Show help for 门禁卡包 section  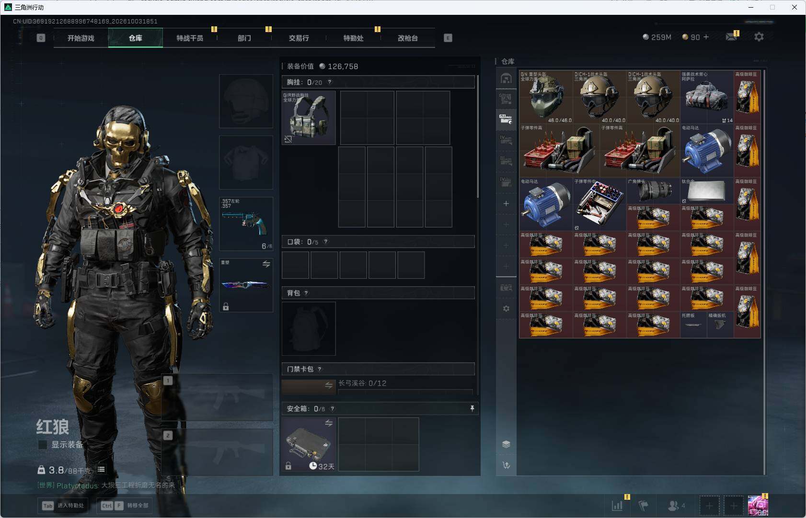(x=320, y=369)
